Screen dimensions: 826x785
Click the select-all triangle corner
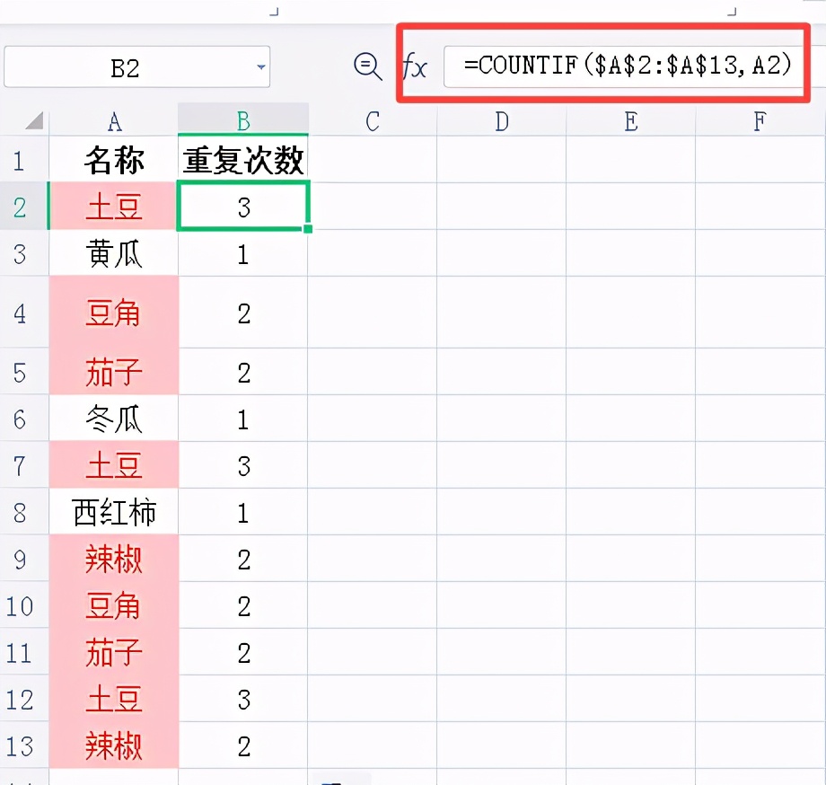click(34, 120)
